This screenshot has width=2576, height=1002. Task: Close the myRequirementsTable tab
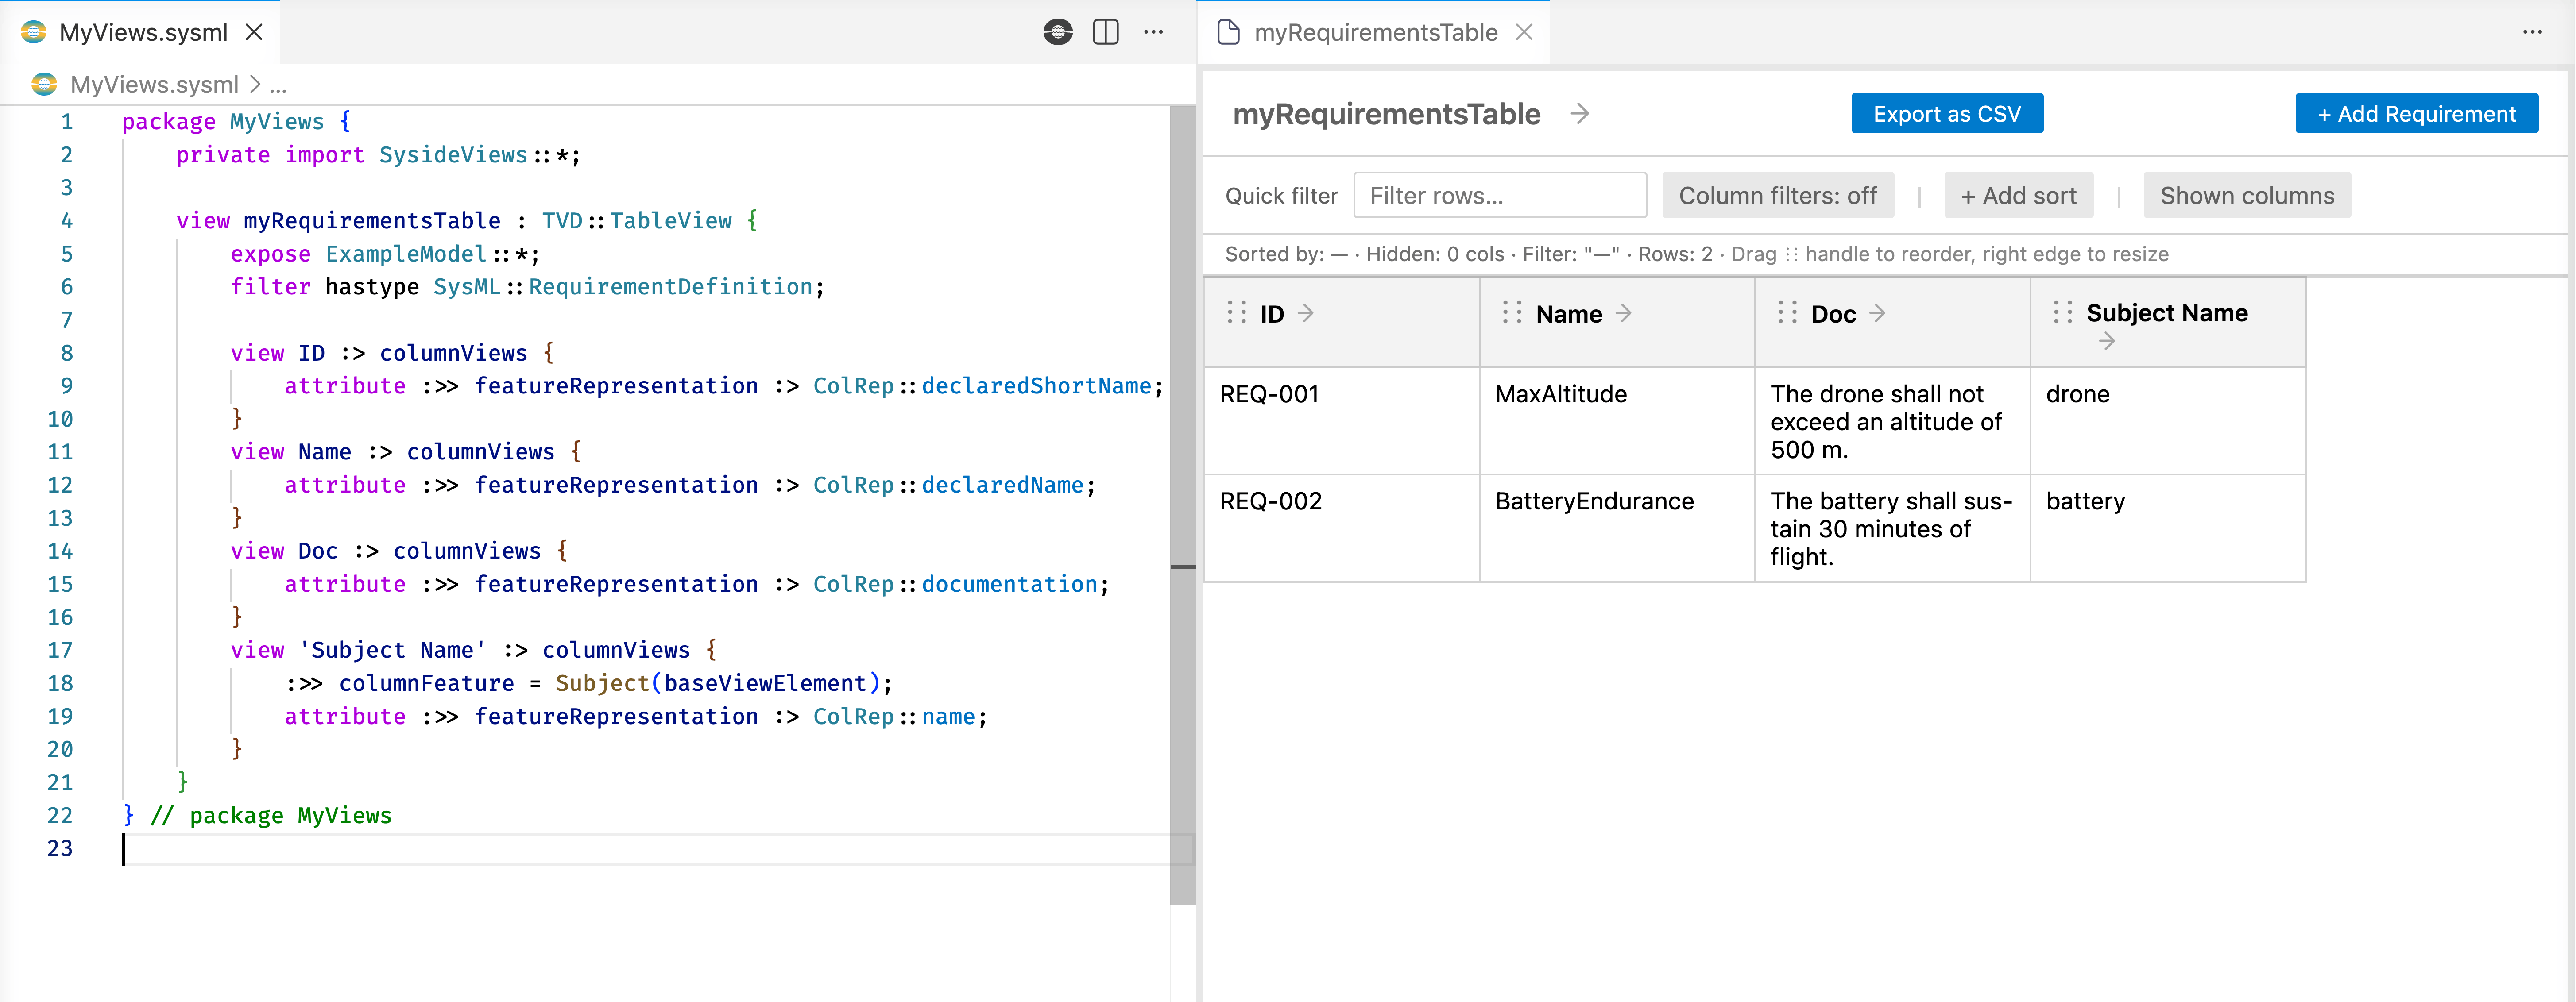tap(1524, 32)
